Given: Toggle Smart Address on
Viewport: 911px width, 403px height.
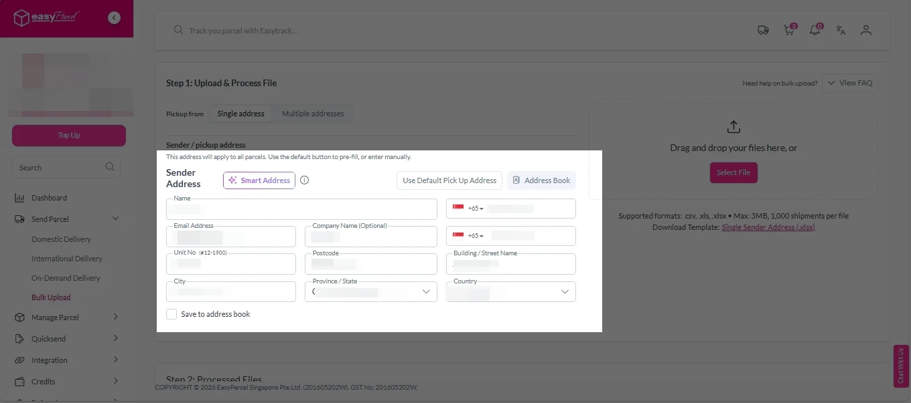Looking at the screenshot, I should [259, 180].
